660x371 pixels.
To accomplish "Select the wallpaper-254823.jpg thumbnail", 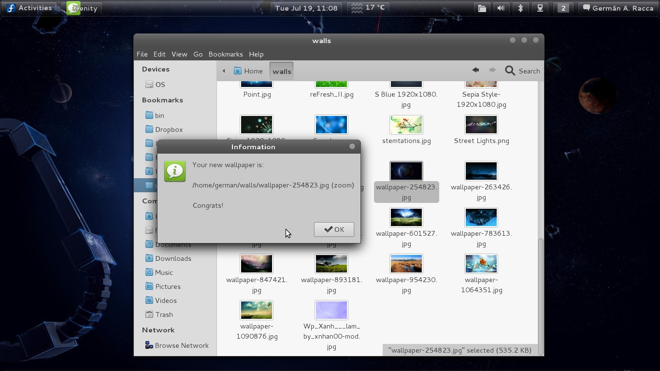I will (x=406, y=171).
